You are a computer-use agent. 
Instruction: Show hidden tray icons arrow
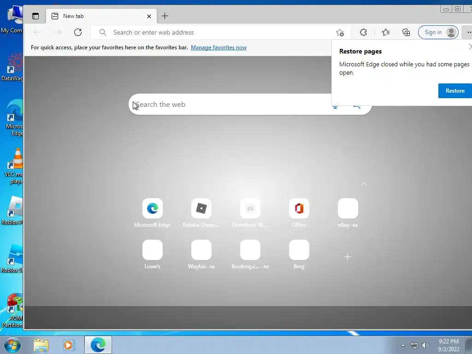tap(403, 345)
